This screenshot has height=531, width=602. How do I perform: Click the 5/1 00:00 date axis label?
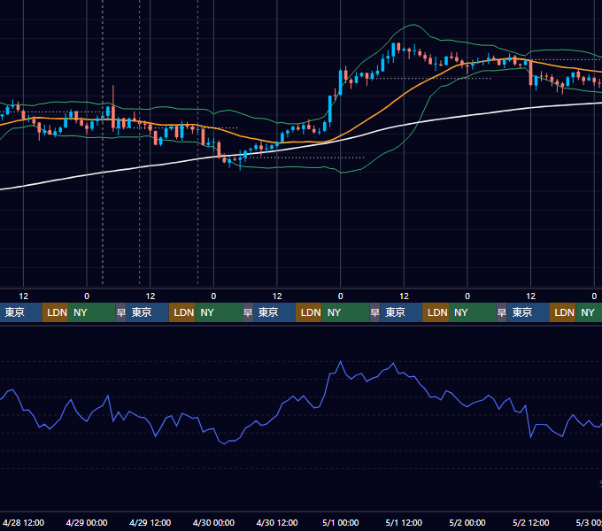341,522
